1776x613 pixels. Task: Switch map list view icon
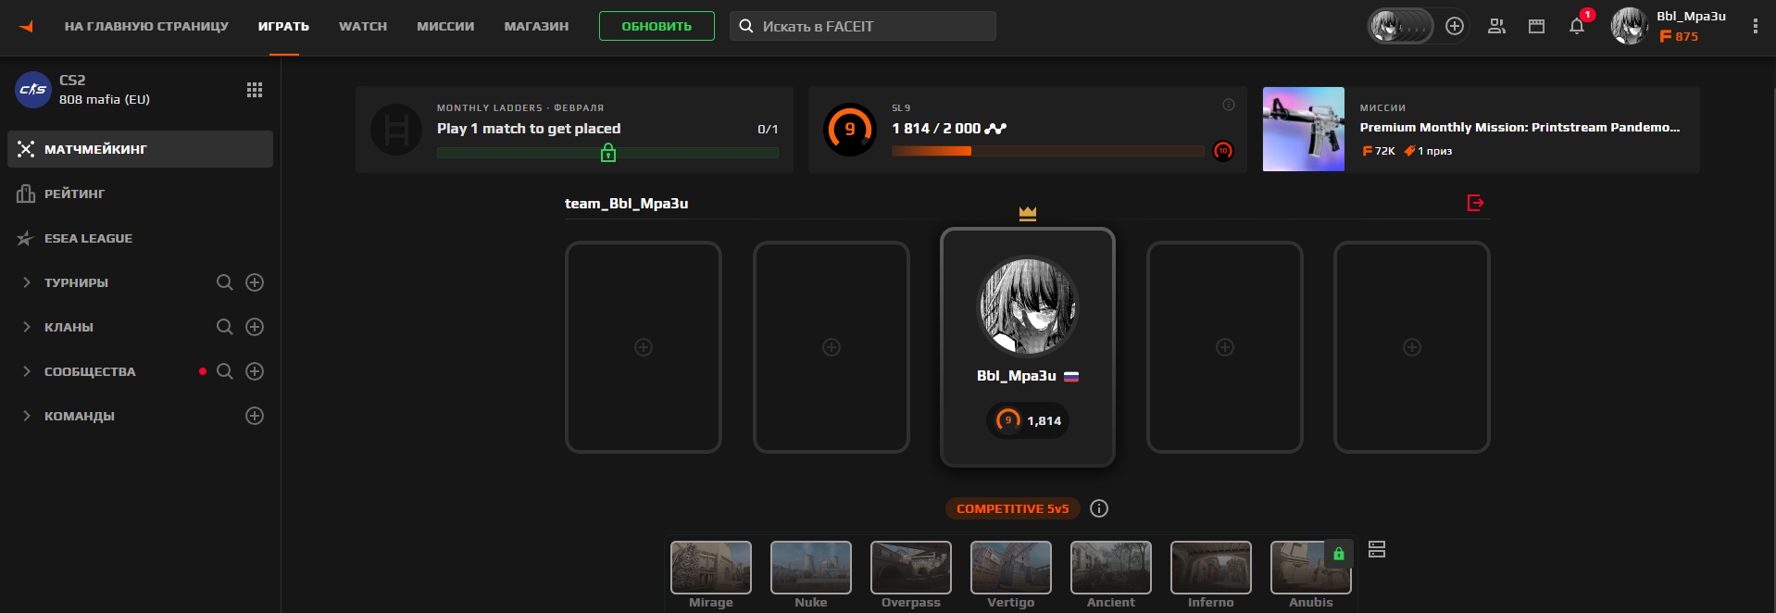point(1377,549)
